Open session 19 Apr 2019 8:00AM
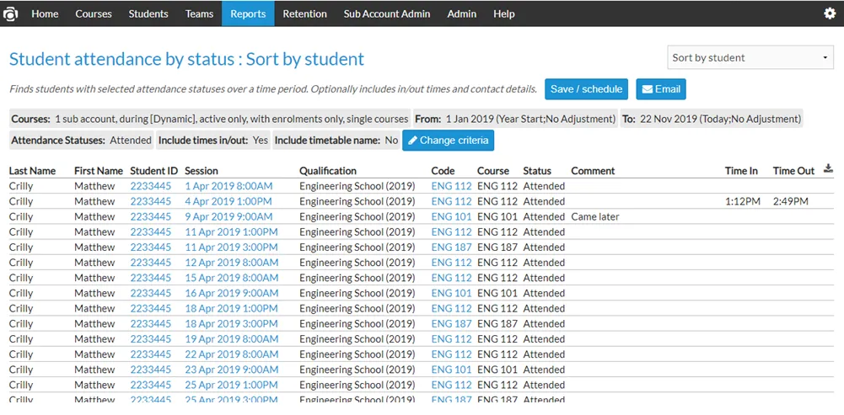 coord(232,339)
